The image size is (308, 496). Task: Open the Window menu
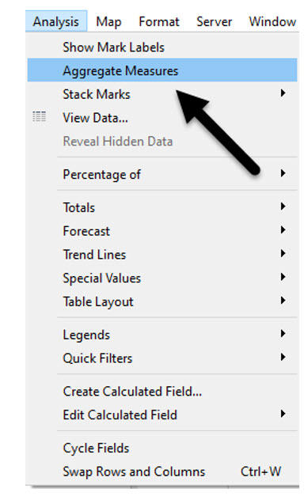[272, 22]
